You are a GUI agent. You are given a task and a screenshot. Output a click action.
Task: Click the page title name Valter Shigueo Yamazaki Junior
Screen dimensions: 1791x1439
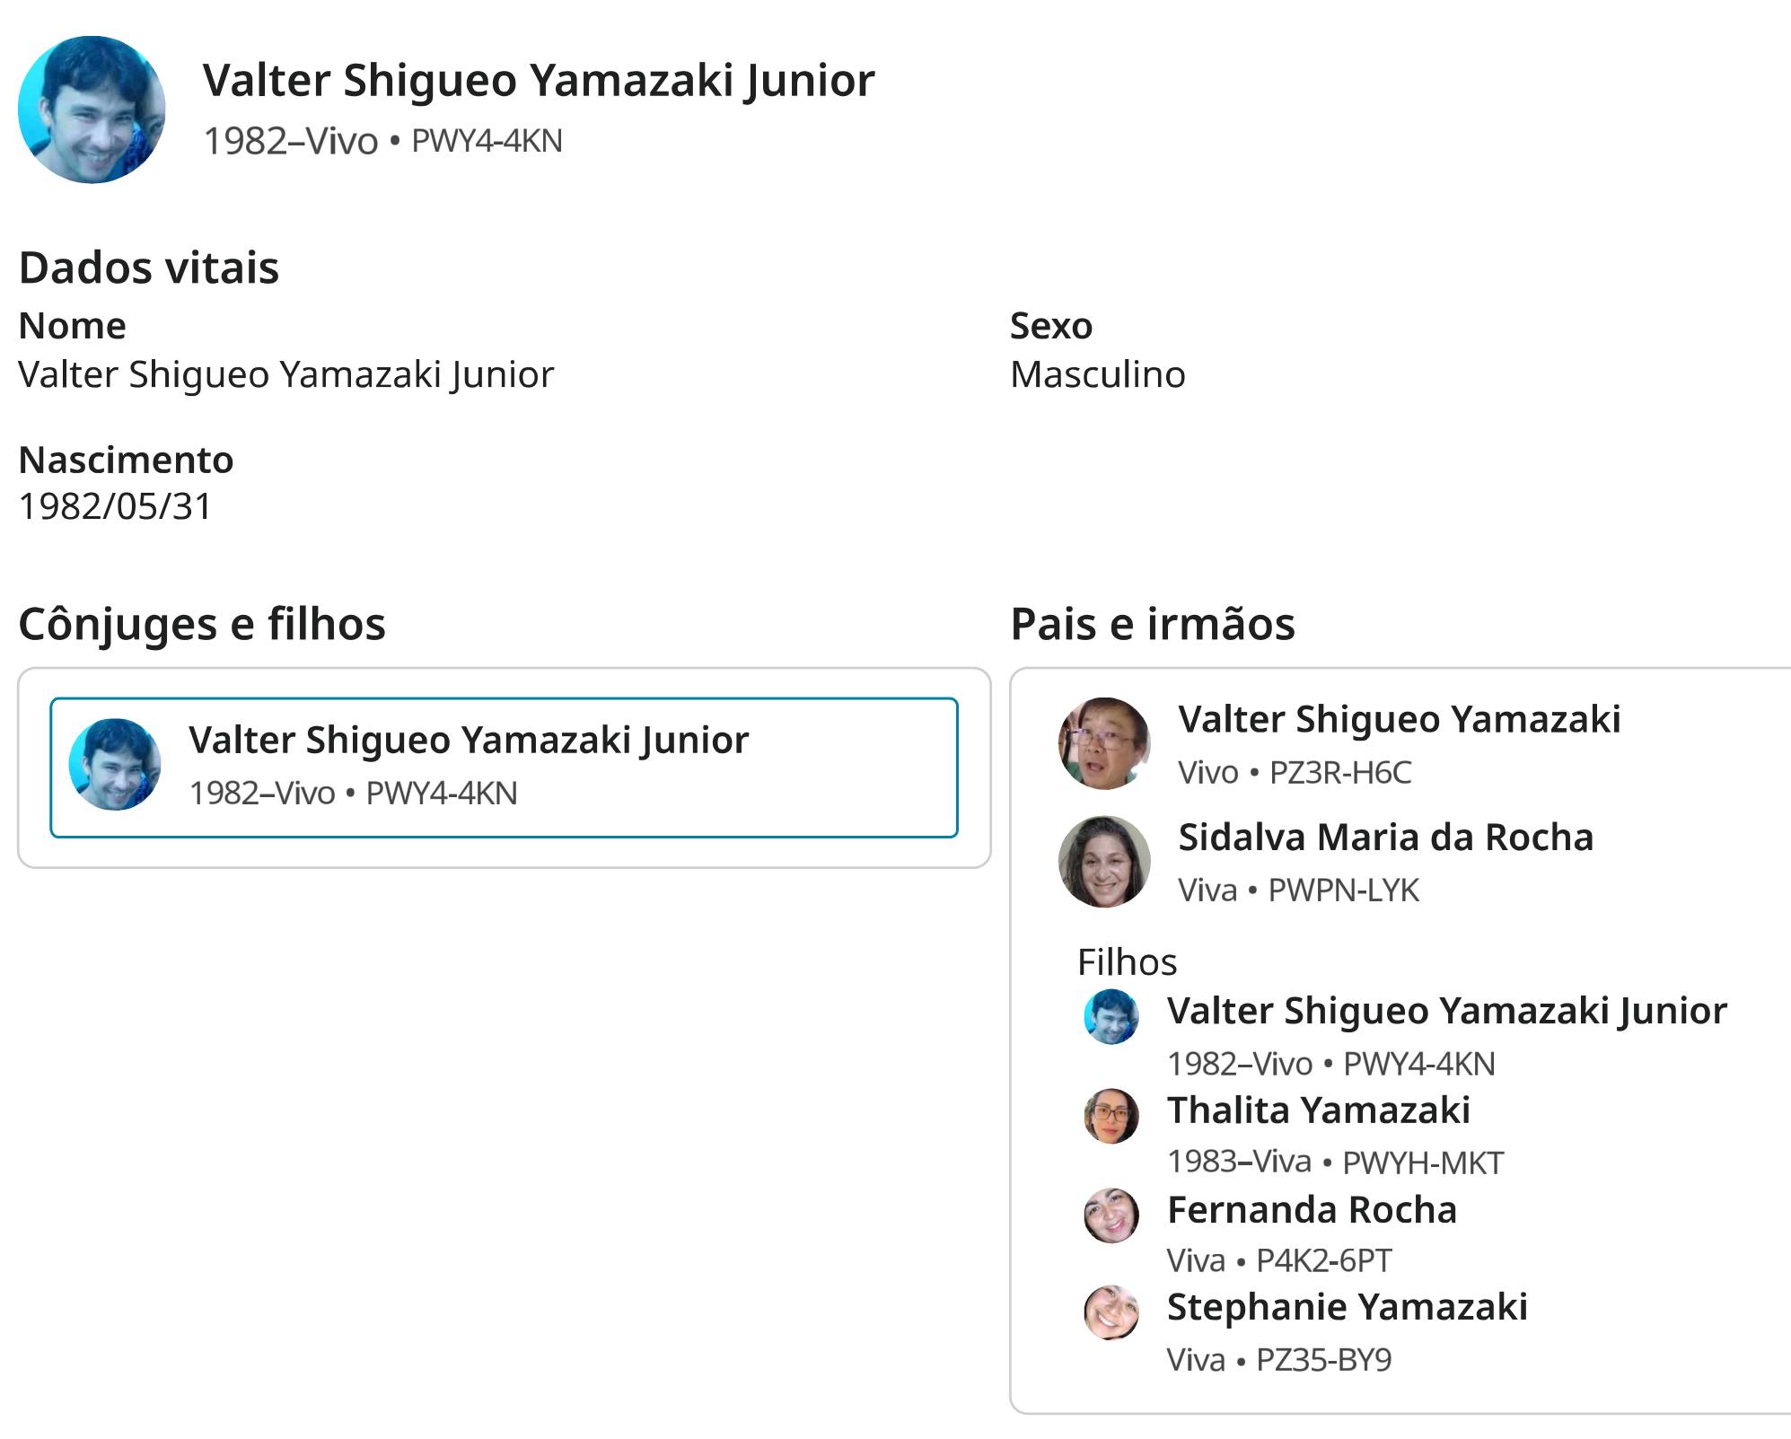tap(538, 80)
